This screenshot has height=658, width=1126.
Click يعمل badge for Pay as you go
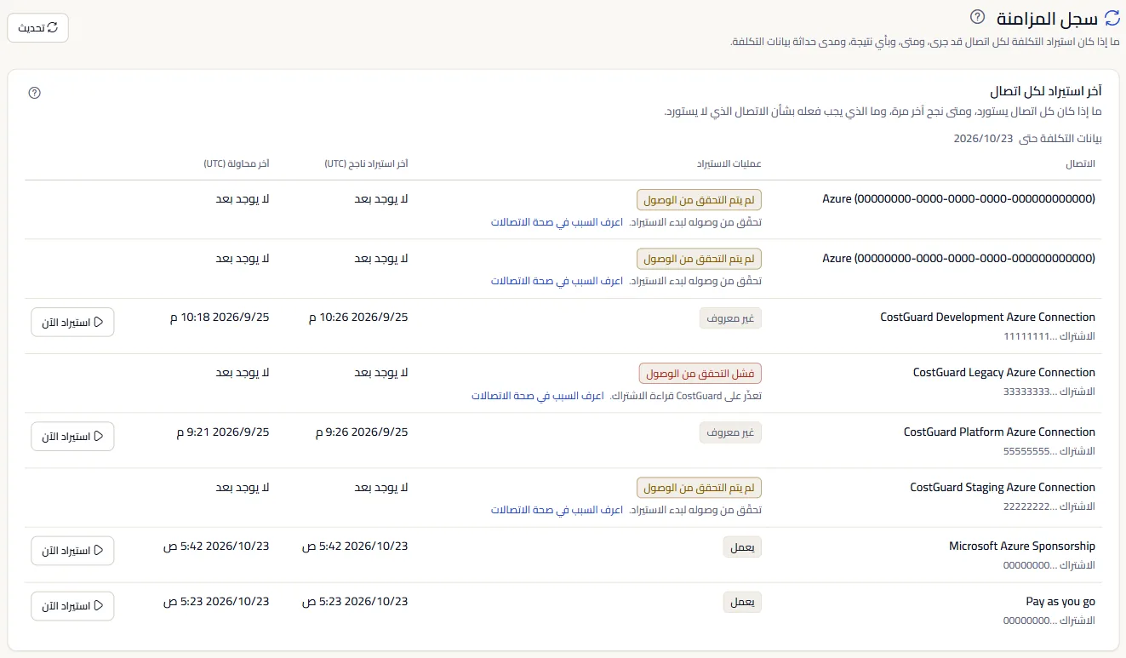(742, 603)
